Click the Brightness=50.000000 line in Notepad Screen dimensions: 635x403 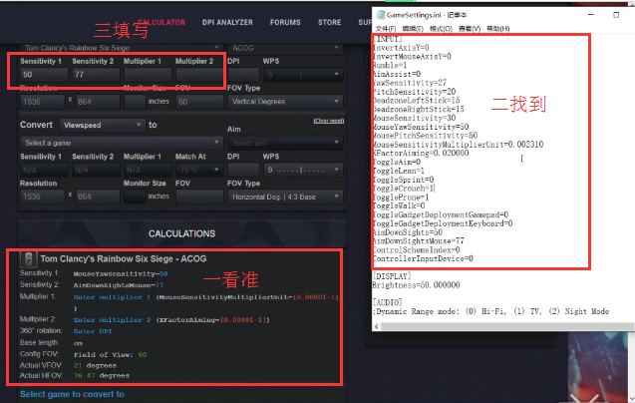(416, 285)
